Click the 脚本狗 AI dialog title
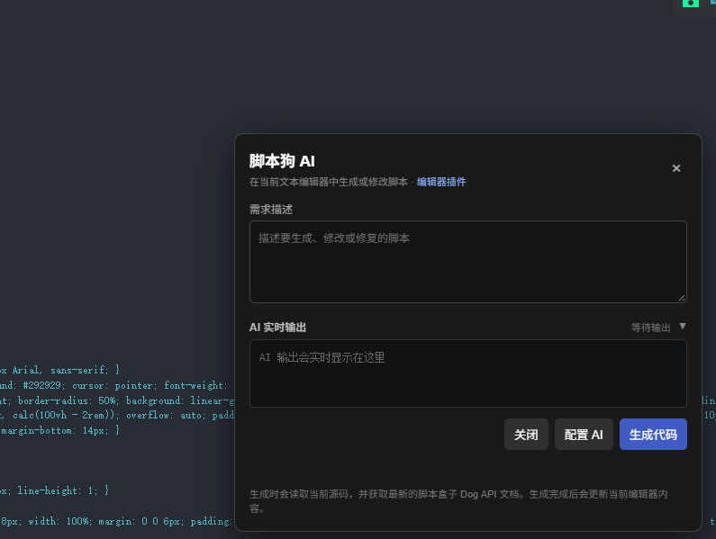716x539 pixels. pos(282,161)
